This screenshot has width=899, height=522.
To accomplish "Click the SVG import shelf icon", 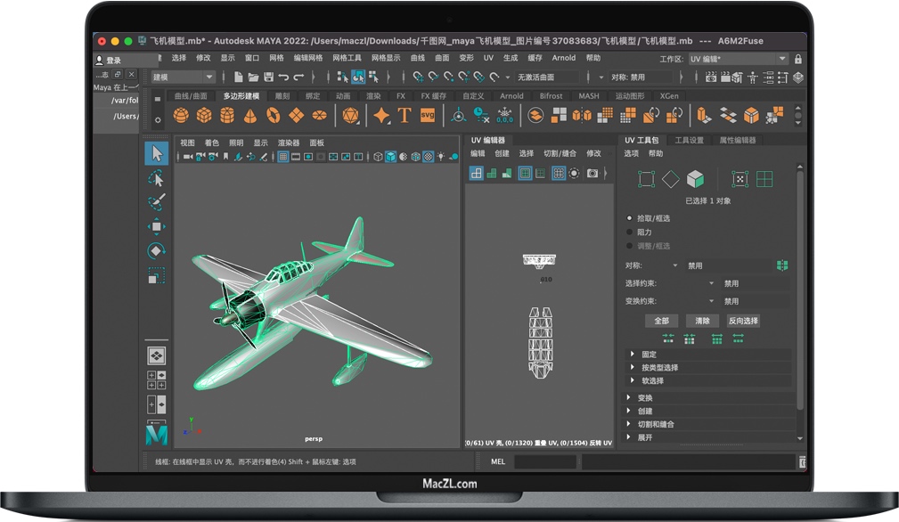I will 428,115.
